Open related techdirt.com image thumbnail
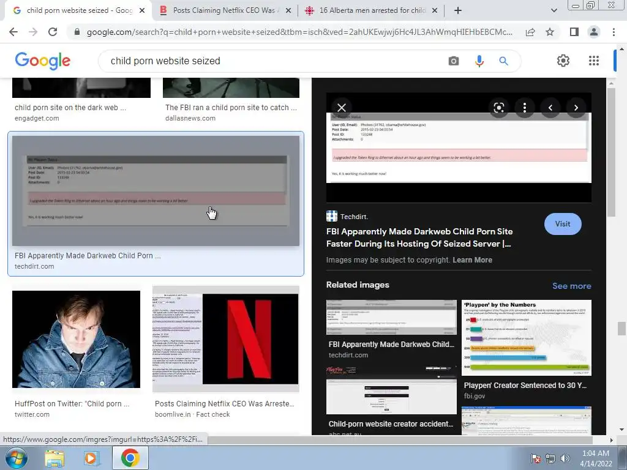The width and height of the screenshot is (627, 470). pos(391,317)
